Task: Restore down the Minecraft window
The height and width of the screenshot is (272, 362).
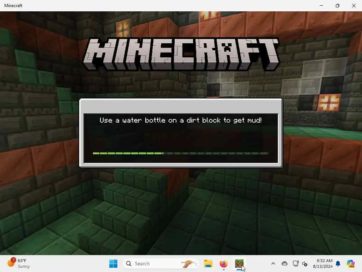Action: point(338,6)
